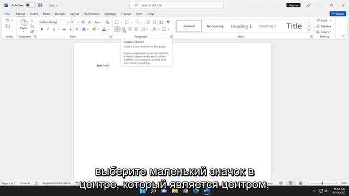Expand the numbering list dropdown arrow

[x=131, y=22]
